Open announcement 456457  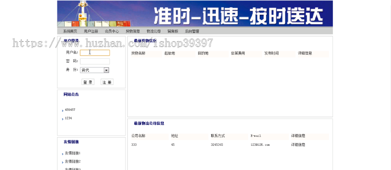(70, 110)
